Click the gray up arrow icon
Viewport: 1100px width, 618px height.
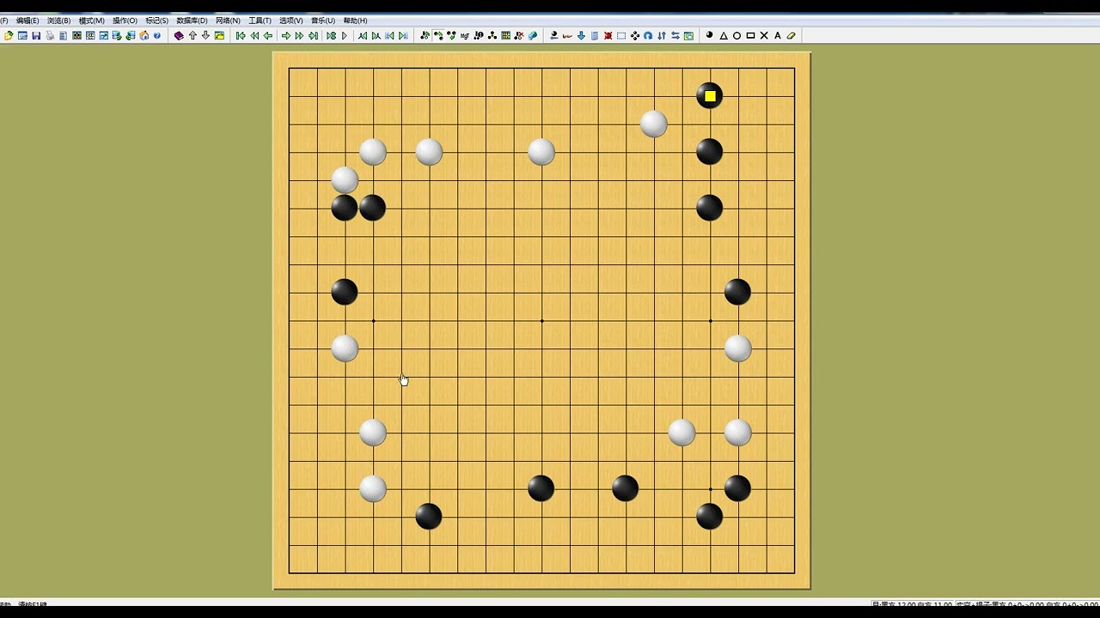(192, 36)
